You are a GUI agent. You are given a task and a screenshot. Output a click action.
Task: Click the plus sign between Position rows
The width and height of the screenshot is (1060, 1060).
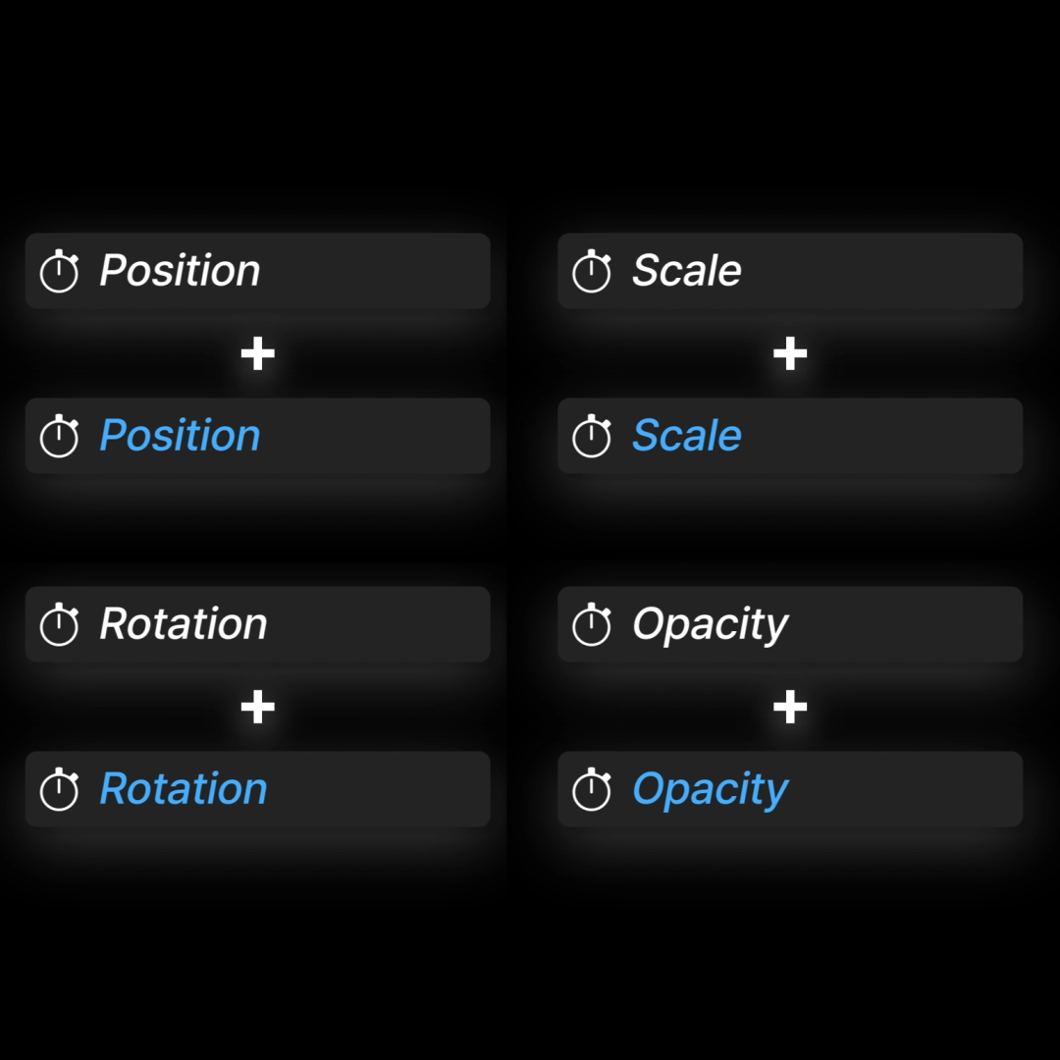[257, 354]
